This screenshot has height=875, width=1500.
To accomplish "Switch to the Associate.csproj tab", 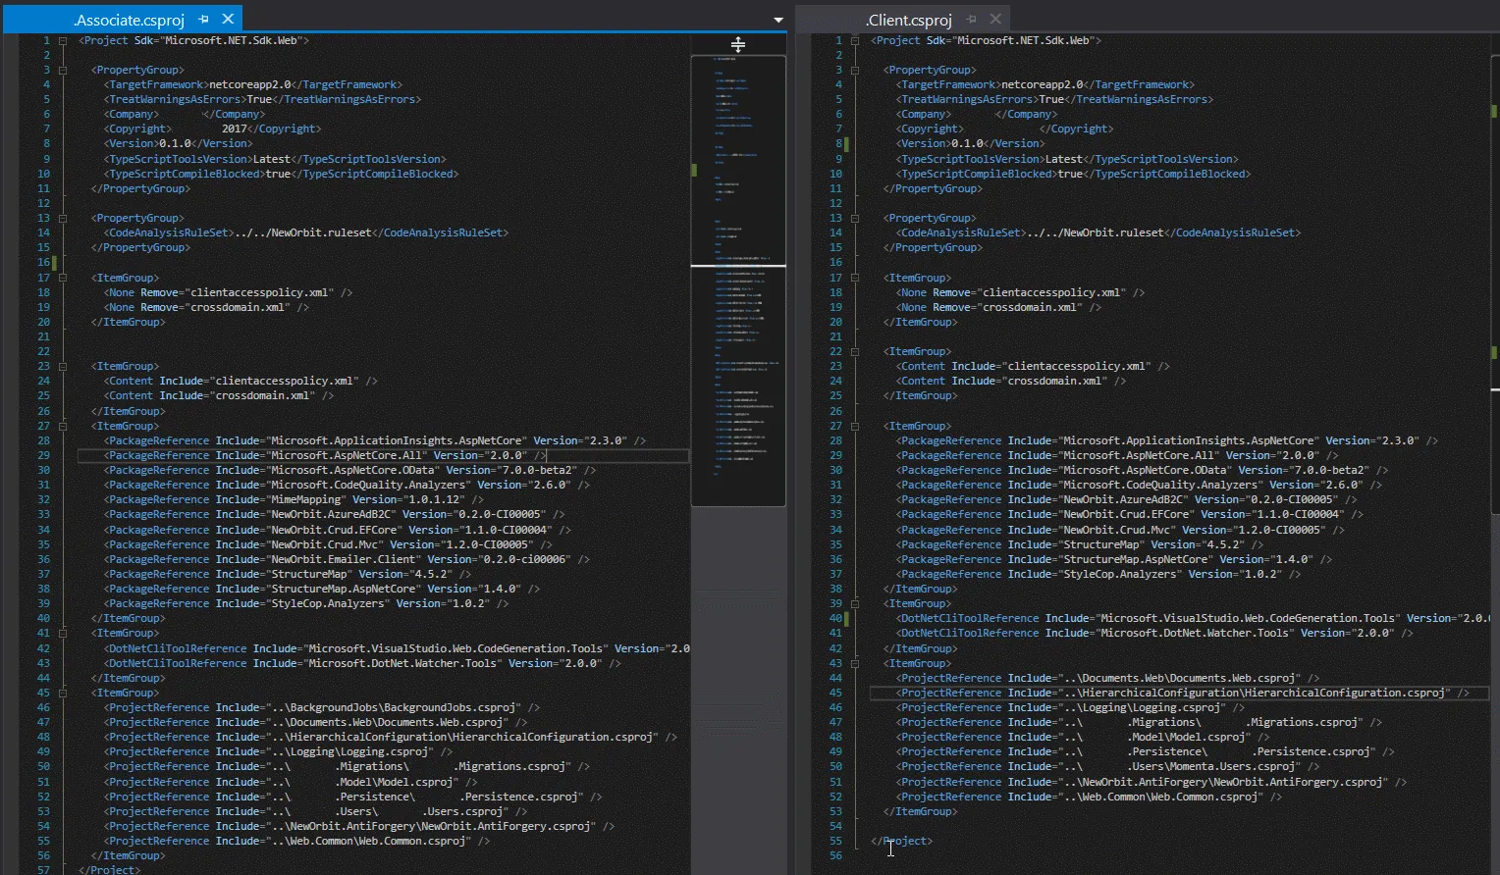I will coord(129,20).
